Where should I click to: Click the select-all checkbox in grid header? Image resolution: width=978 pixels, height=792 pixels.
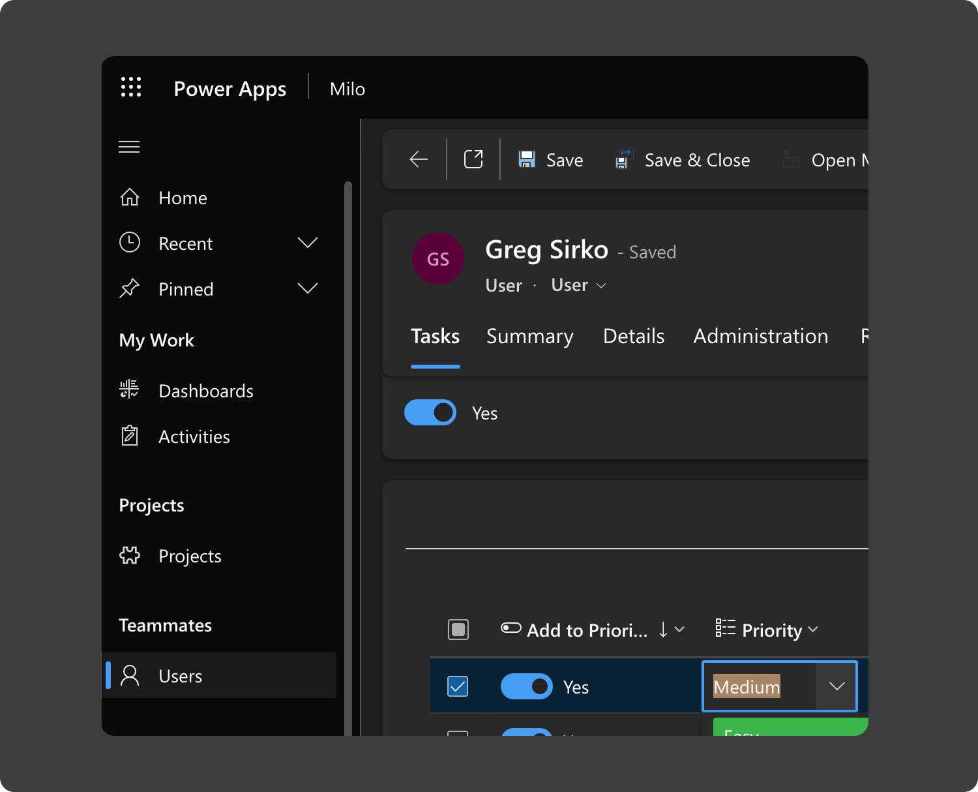tap(458, 630)
